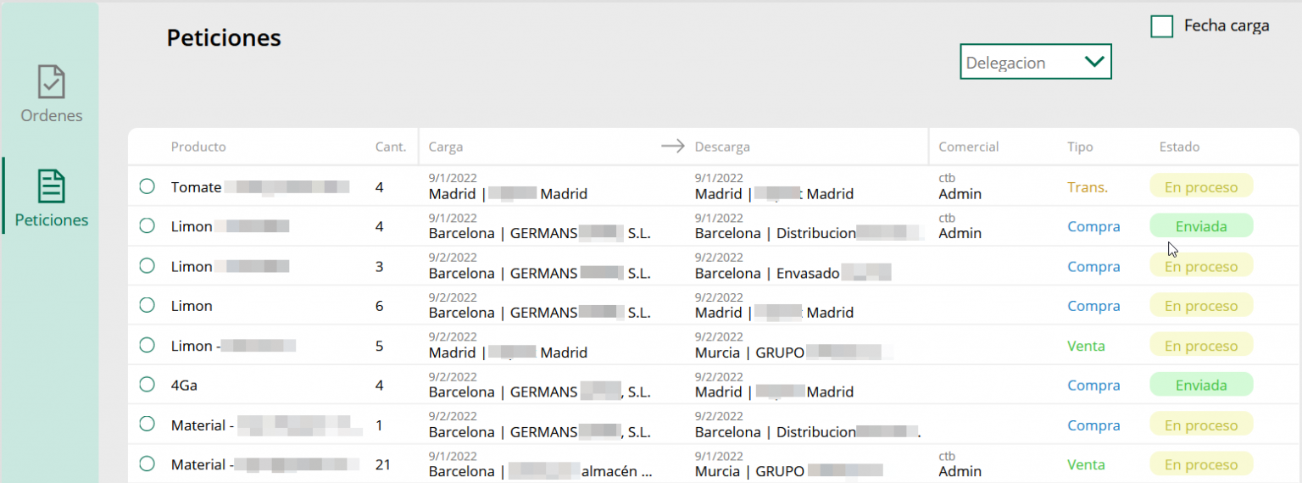Screen dimensions: 1302x483
Task: Select the Tomate row radio button
Action: [147, 187]
